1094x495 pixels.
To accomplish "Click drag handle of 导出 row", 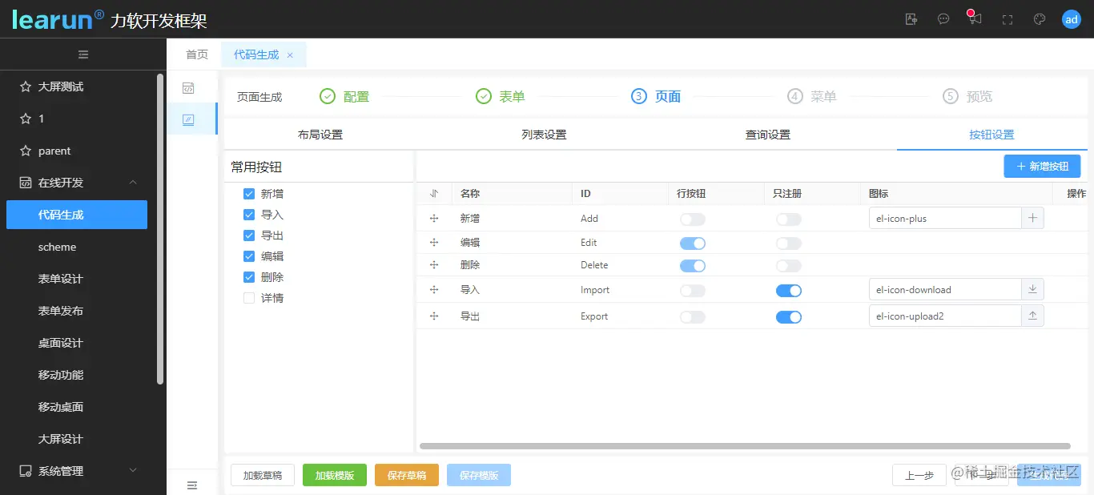I will [434, 316].
